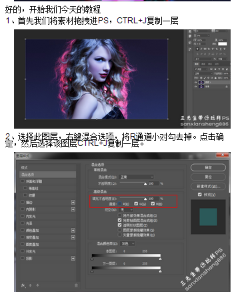This screenshot has height=292, width=242.
Task: Enable the 等高线 (Contour) checkbox
Action: coord(25,188)
